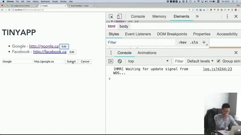Select the Animations drawer tab
Image resolution: width=241 pixels, height=135 pixels.
pyautogui.click(x=147, y=52)
